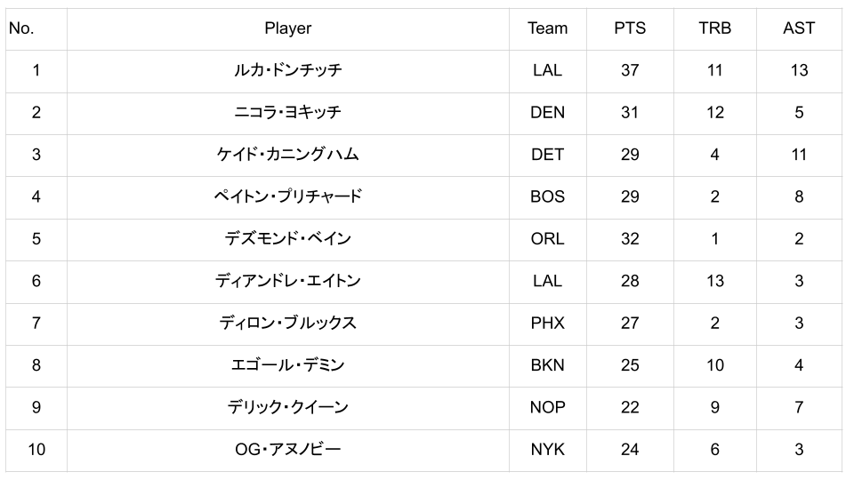Click the AST column header

coord(799,28)
